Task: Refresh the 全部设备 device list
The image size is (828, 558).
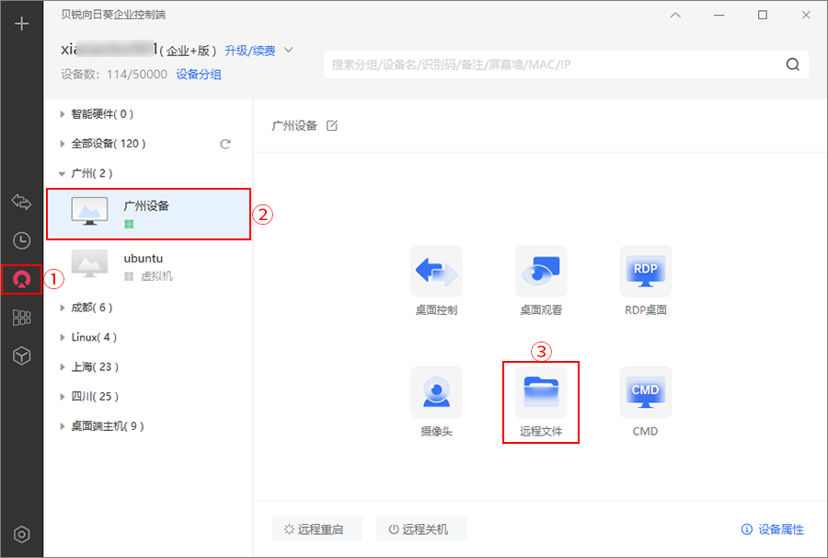Action: click(x=224, y=144)
